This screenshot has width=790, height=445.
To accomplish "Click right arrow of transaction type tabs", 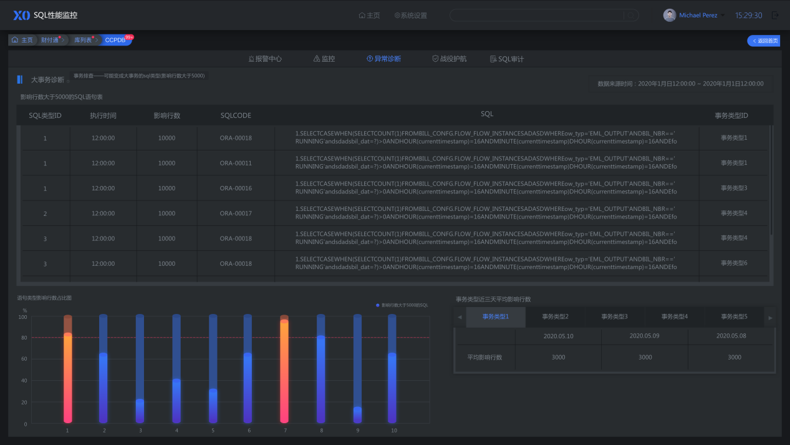I will point(770,317).
